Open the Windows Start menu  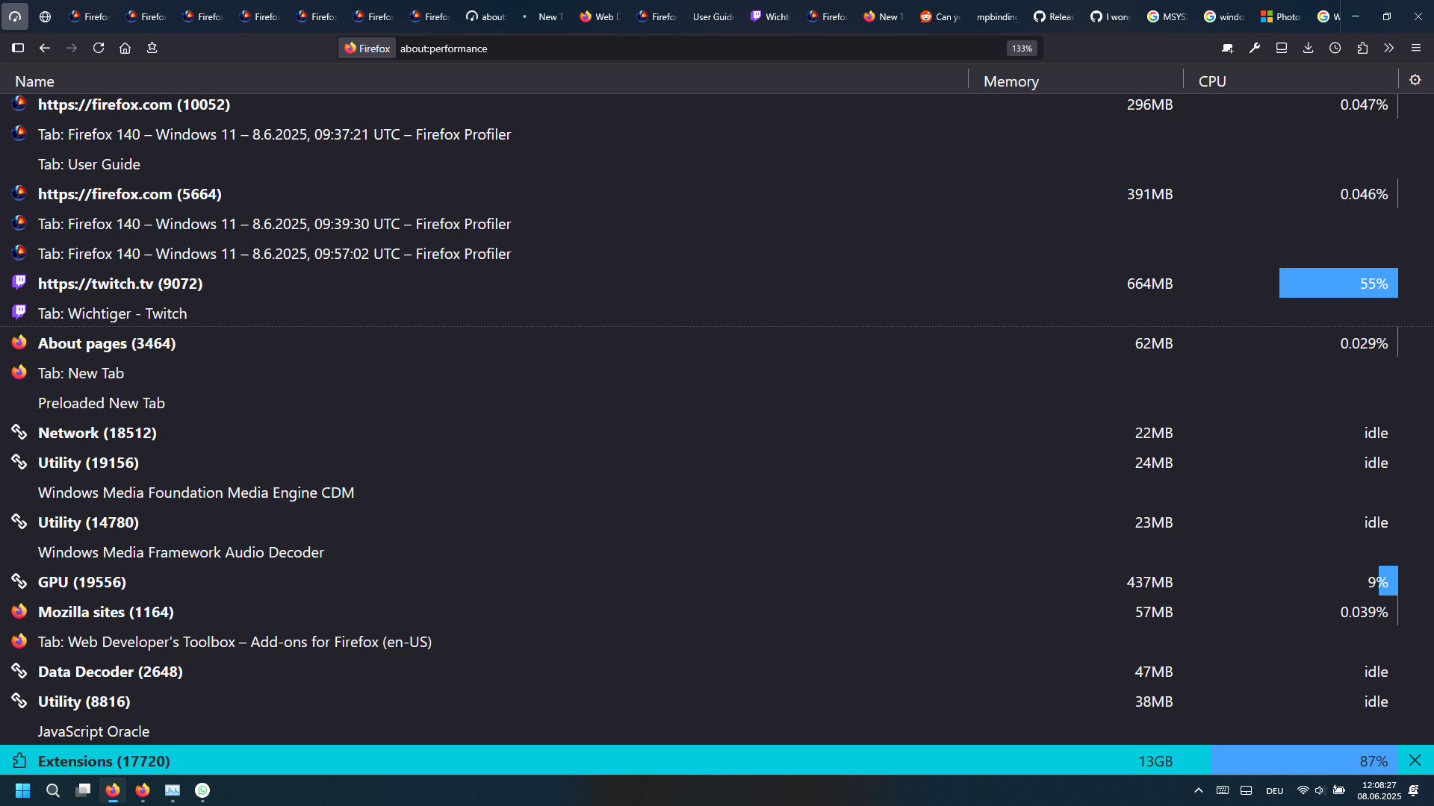tap(22, 790)
